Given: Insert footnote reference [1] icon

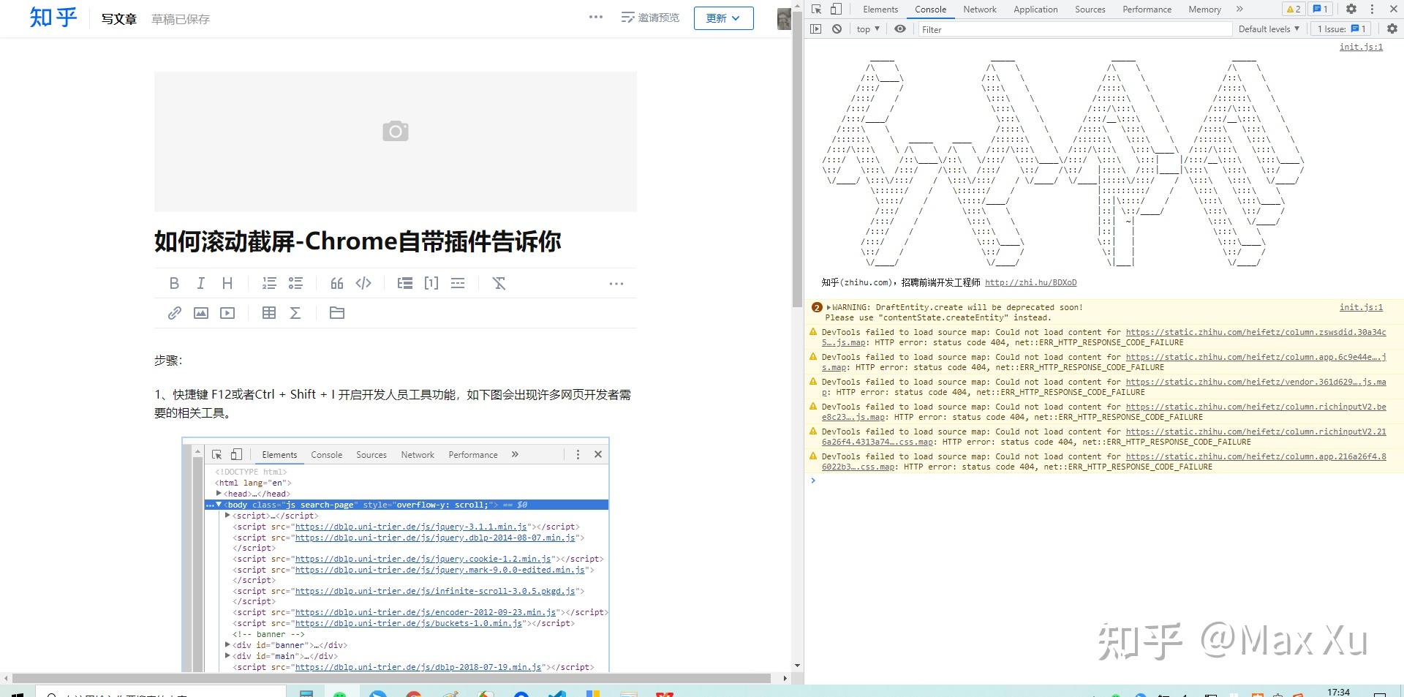Looking at the screenshot, I should pos(431,283).
